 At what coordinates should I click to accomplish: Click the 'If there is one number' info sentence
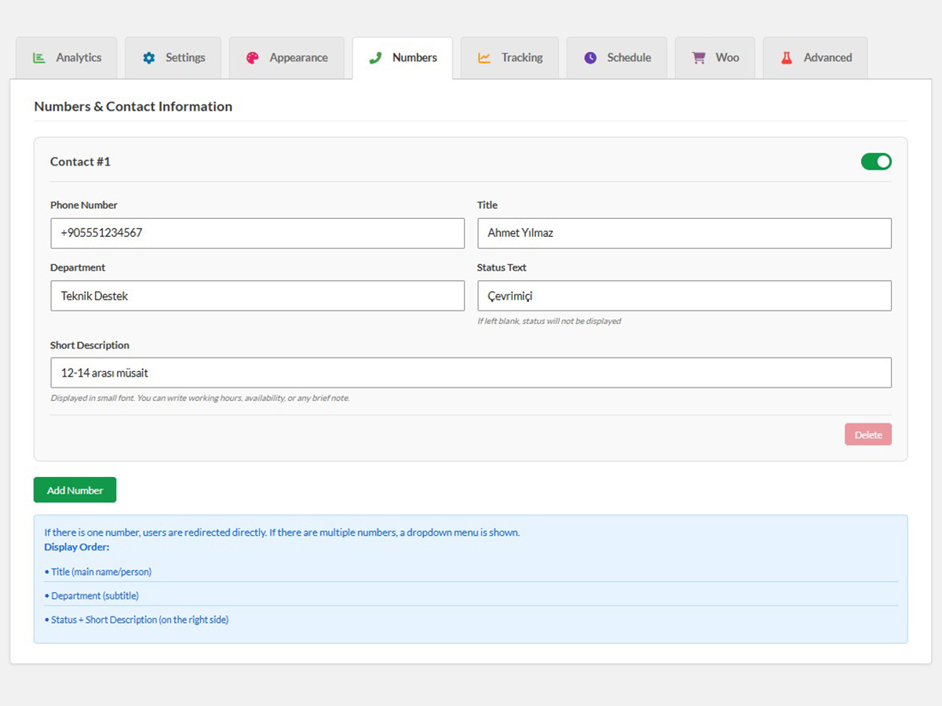click(282, 533)
